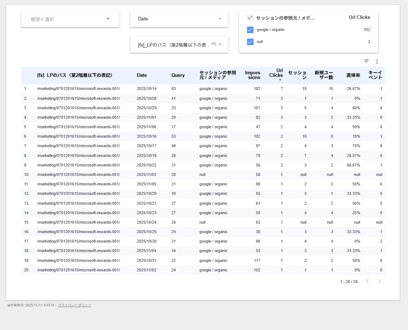Click the Url Clicks header in filter panel

point(359,17)
